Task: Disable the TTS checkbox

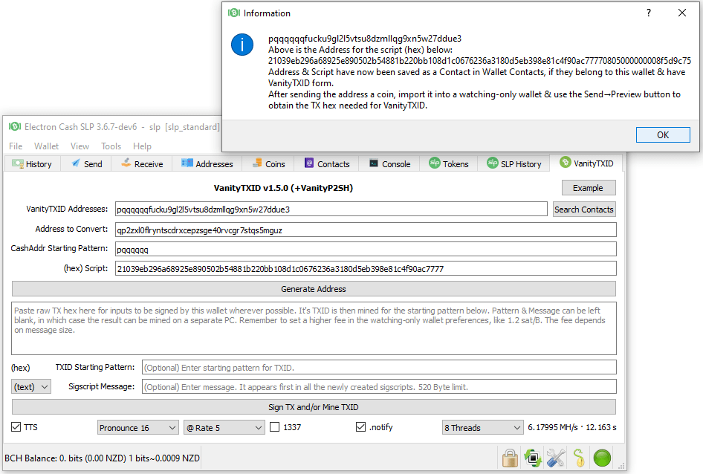Action: click(16, 427)
